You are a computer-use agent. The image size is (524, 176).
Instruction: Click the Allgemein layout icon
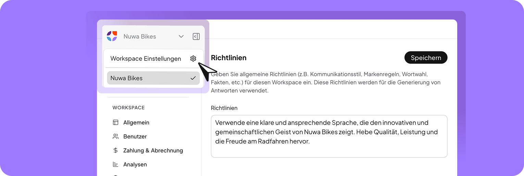pos(116,122)
